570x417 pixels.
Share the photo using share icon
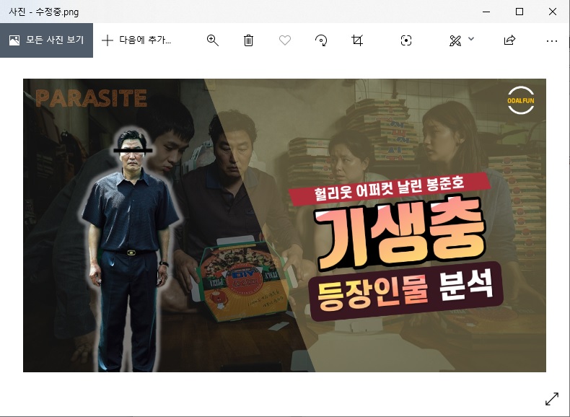(x=509, y=40)
